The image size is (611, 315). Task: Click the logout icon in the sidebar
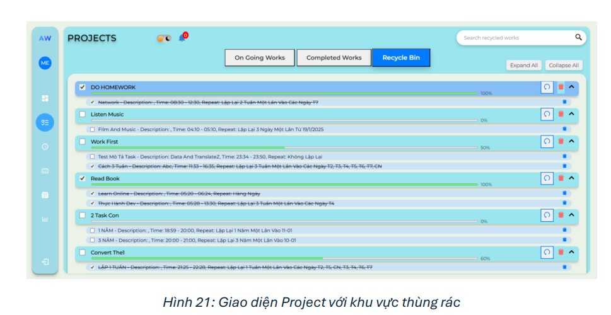tap(45, 261)
